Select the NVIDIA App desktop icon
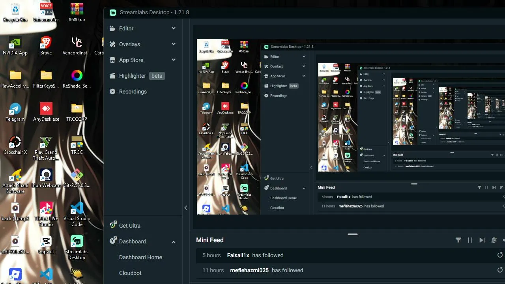505x284 pixels. pos(15,46)
